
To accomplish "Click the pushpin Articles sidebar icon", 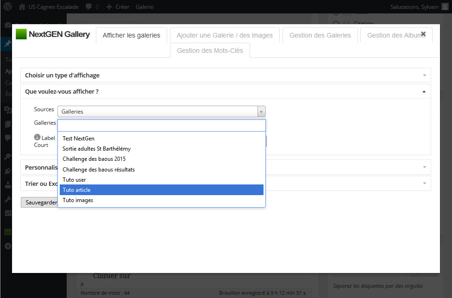I will pos(7,44).
